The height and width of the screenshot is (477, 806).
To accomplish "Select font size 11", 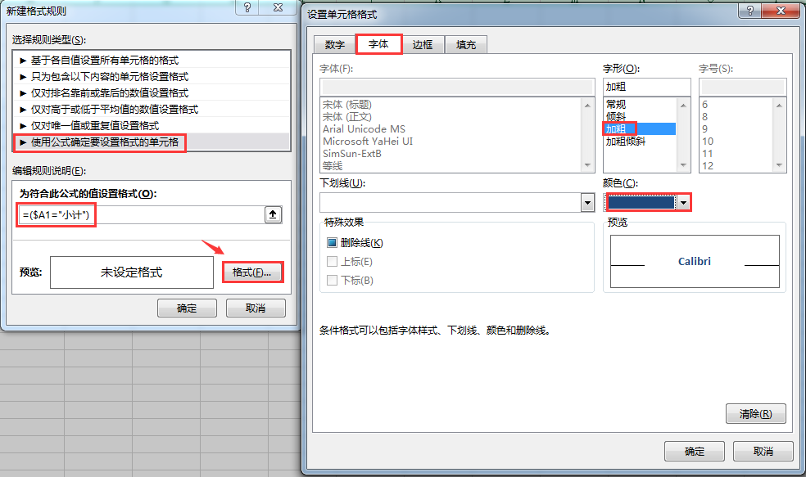I will [x=708, y=154].
